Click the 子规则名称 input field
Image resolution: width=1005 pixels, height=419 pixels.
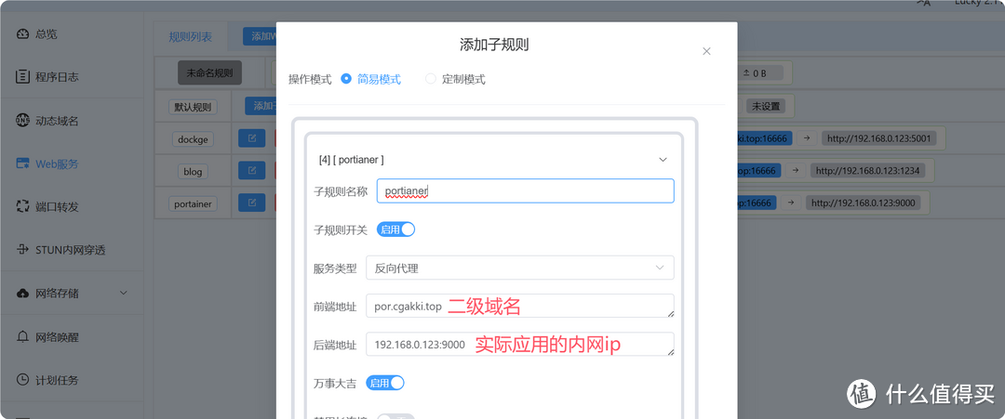click(x=526, y=190)
